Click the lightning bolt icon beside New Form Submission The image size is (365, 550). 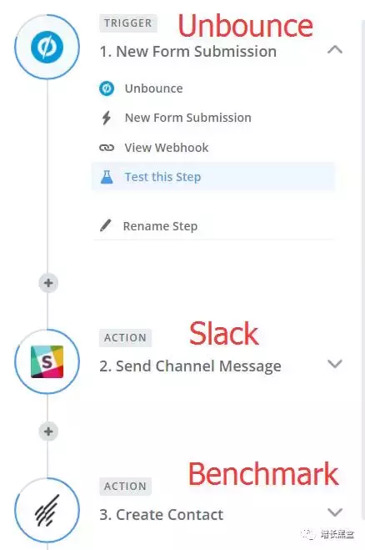click(x=107, y=118)
